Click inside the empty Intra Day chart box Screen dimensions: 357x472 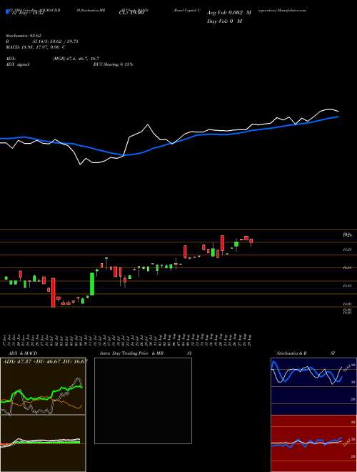tap(143, 400)
